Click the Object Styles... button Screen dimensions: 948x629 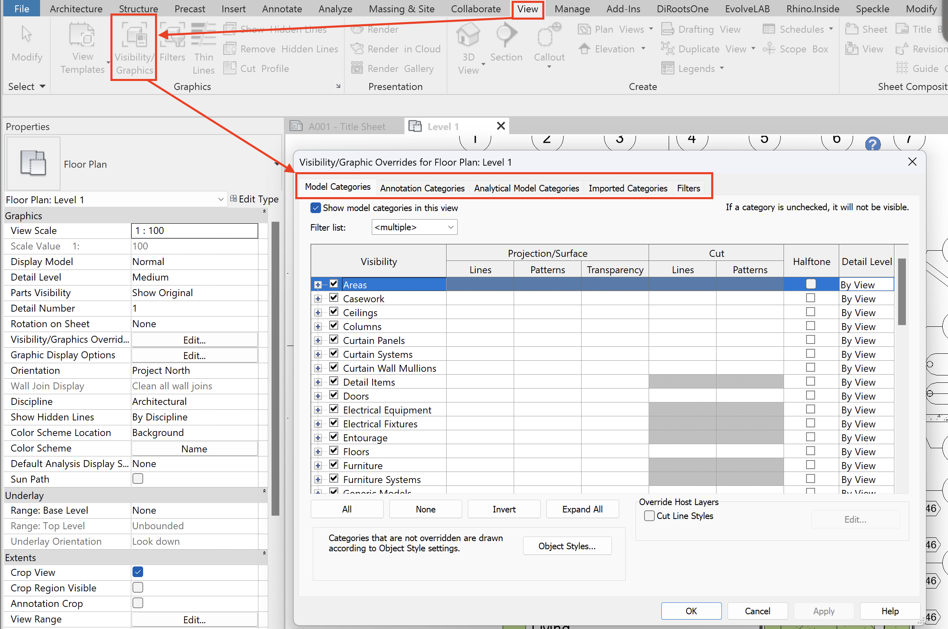click(x=567, y=546)
